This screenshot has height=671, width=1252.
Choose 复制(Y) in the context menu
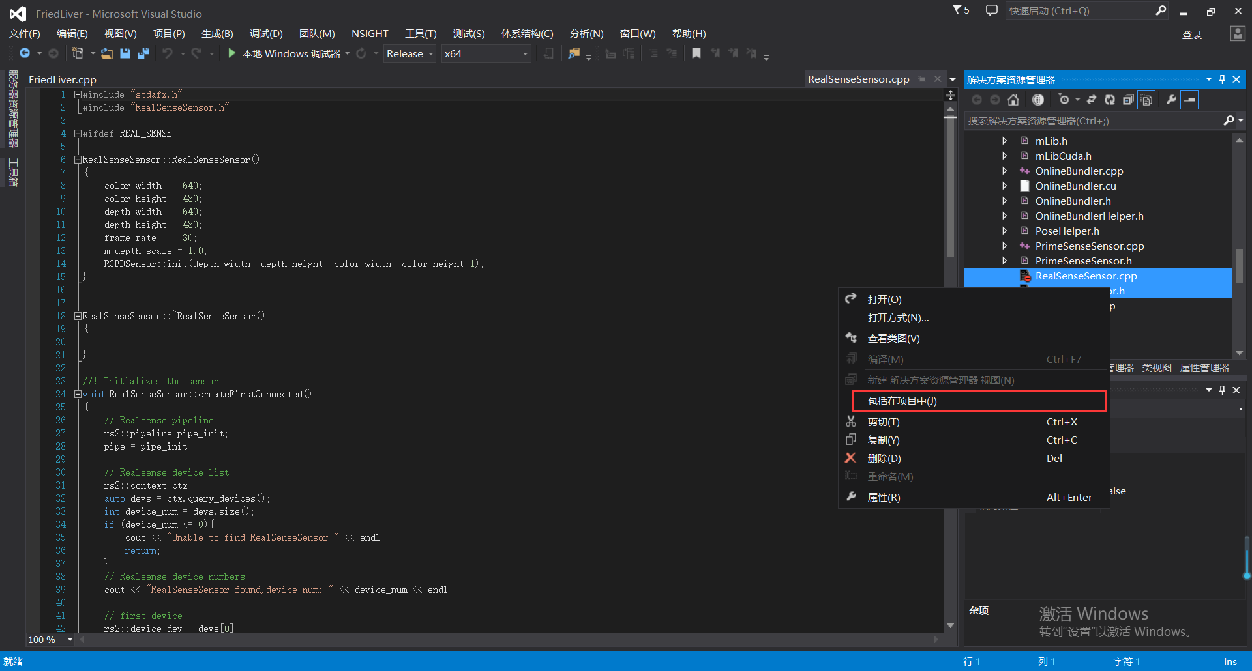click(974, 440)
